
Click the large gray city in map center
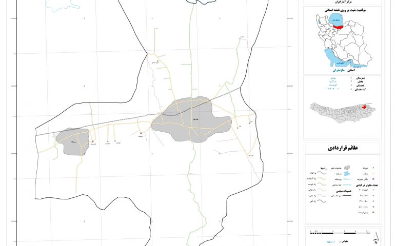point(191,119)
